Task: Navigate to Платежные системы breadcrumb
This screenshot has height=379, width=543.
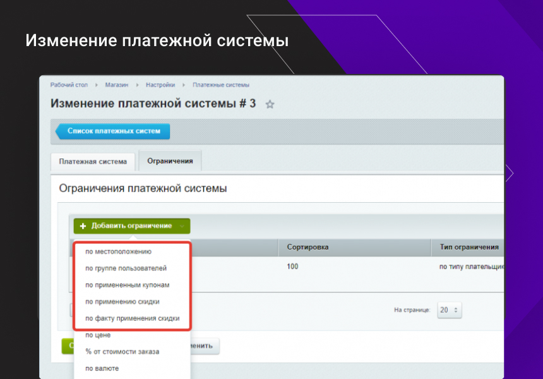Action: click(221, 85)
